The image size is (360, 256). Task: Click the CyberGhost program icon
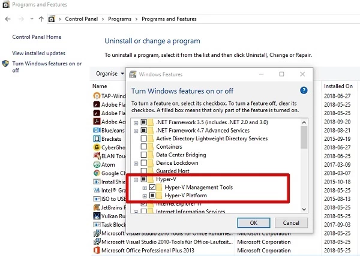97,147
